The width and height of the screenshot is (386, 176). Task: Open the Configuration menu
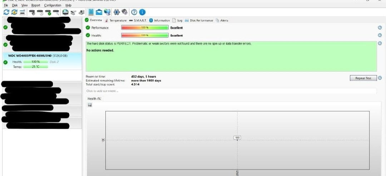pos(53,5)
